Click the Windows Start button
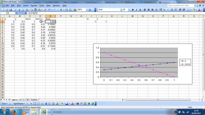 pyautogui.click(x=4, y=112)
